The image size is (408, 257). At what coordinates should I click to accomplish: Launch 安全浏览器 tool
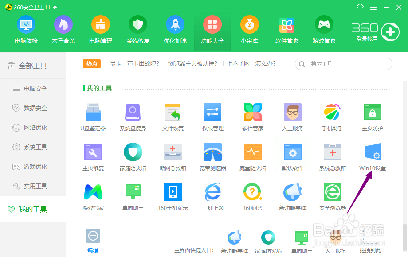pyautogui.click(x=332, y=197)
